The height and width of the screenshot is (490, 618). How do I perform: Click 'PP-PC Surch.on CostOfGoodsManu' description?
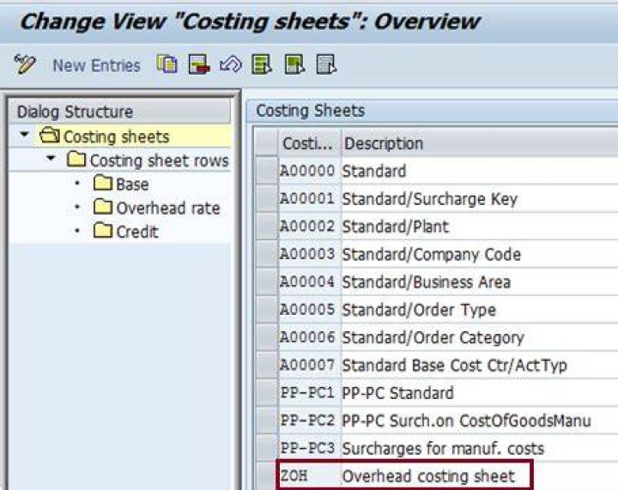click(467, 421)
